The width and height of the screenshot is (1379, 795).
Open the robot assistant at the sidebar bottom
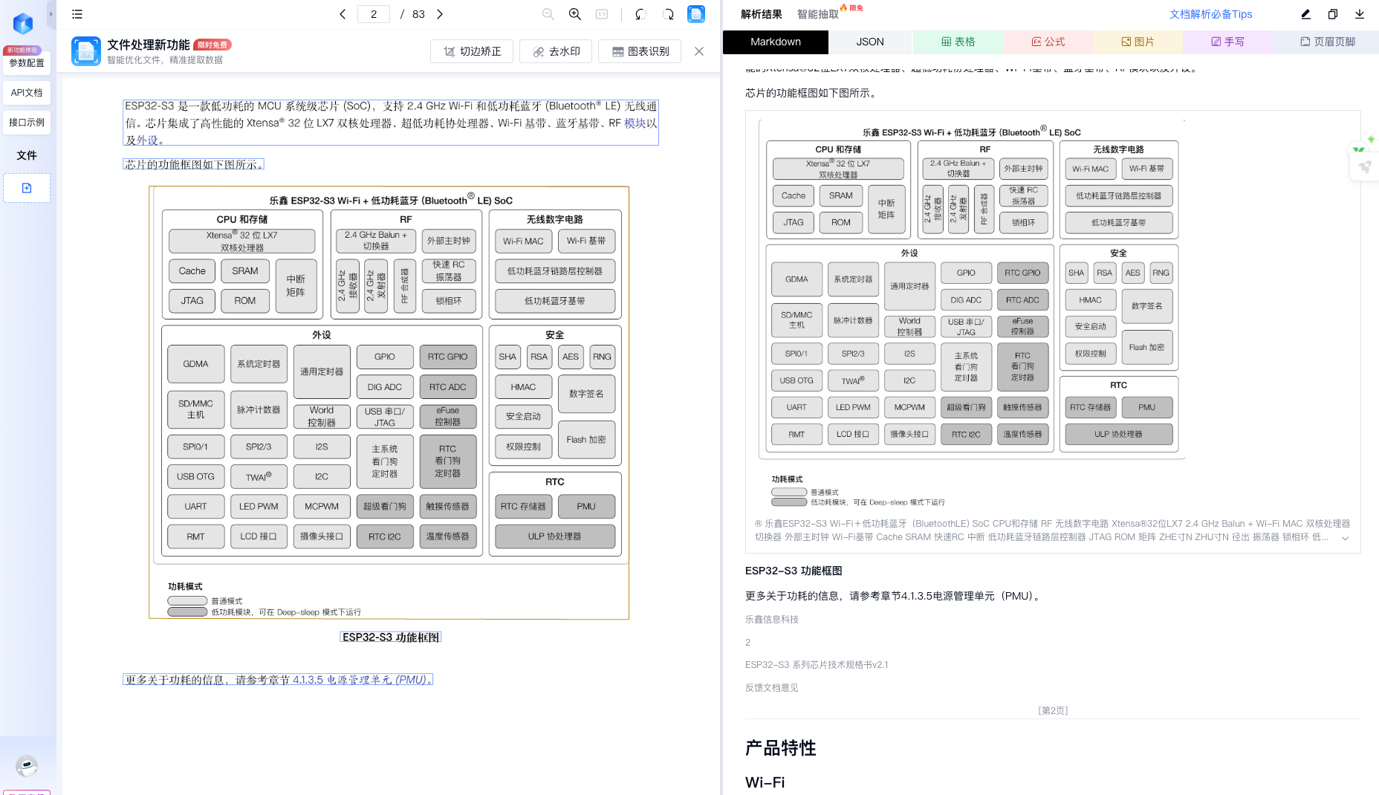[x=27, y=765]
